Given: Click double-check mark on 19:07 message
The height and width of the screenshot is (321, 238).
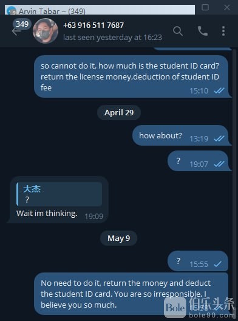Looking at the screenshot, I should [x=219, y=164].
